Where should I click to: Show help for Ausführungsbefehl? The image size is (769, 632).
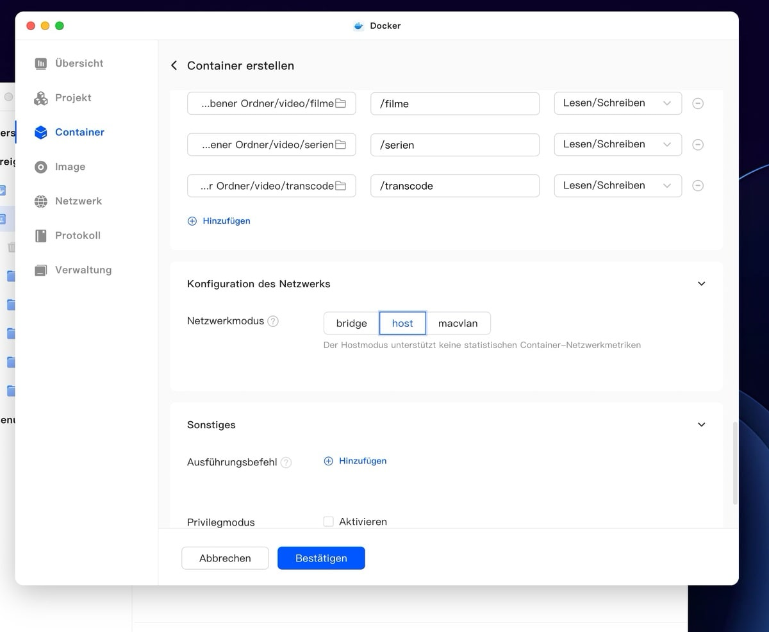click(x=286, y=462)
